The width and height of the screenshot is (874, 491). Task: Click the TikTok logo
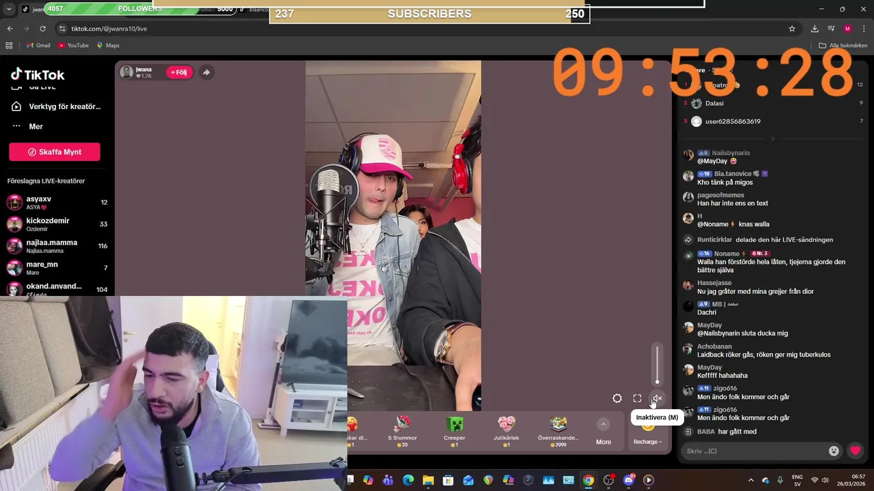tap(38, 74)
